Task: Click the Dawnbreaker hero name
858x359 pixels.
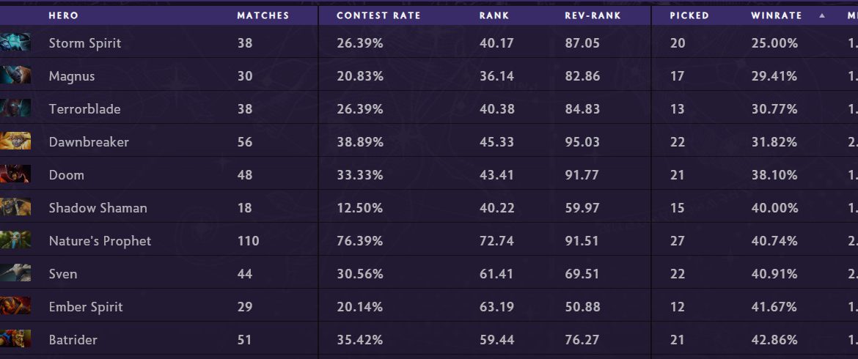Action: pos(89,142)
